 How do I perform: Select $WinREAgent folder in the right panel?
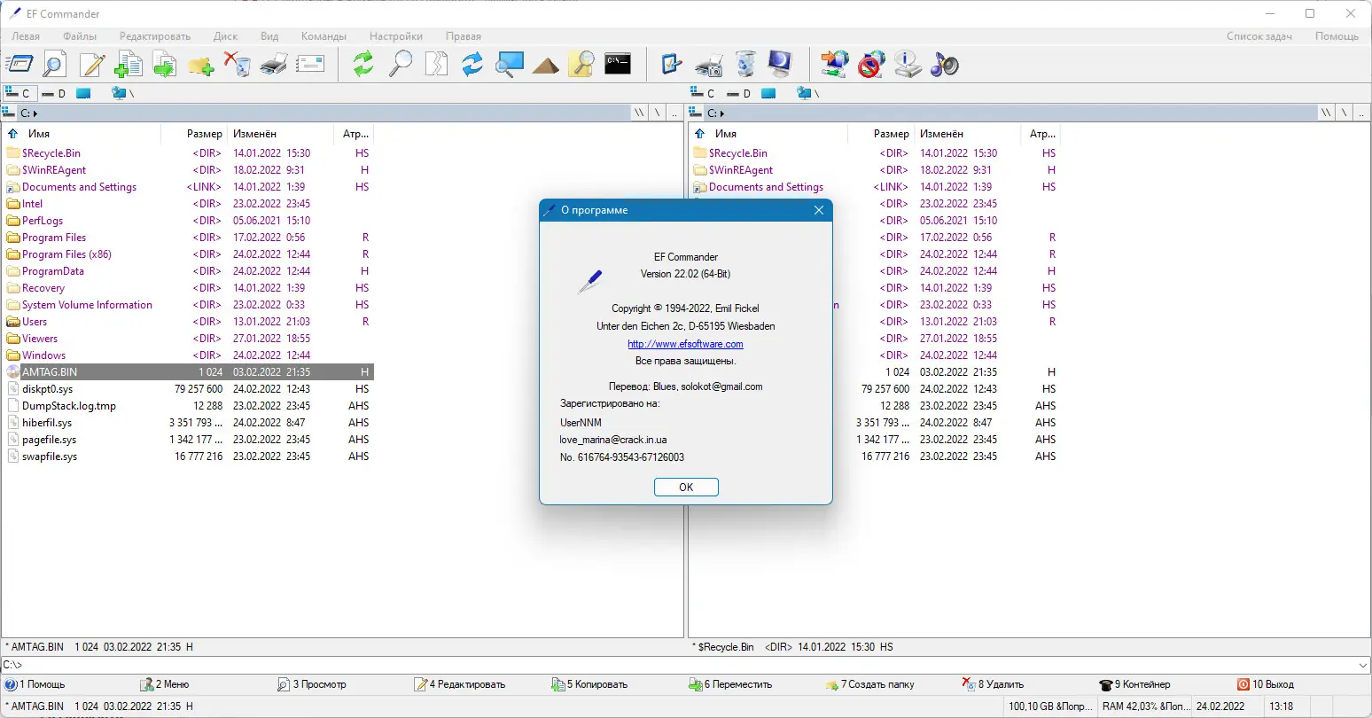point(741,170)
